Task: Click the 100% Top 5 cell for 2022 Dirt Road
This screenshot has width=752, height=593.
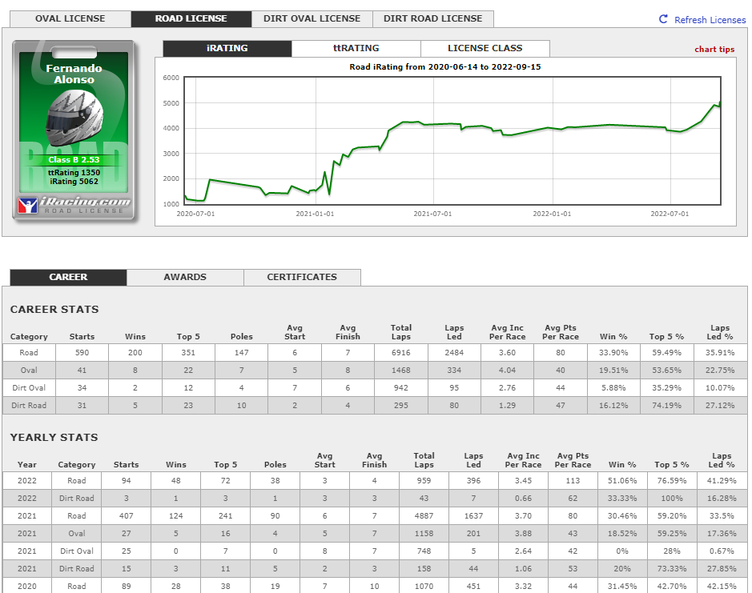Action: (672, 499)
